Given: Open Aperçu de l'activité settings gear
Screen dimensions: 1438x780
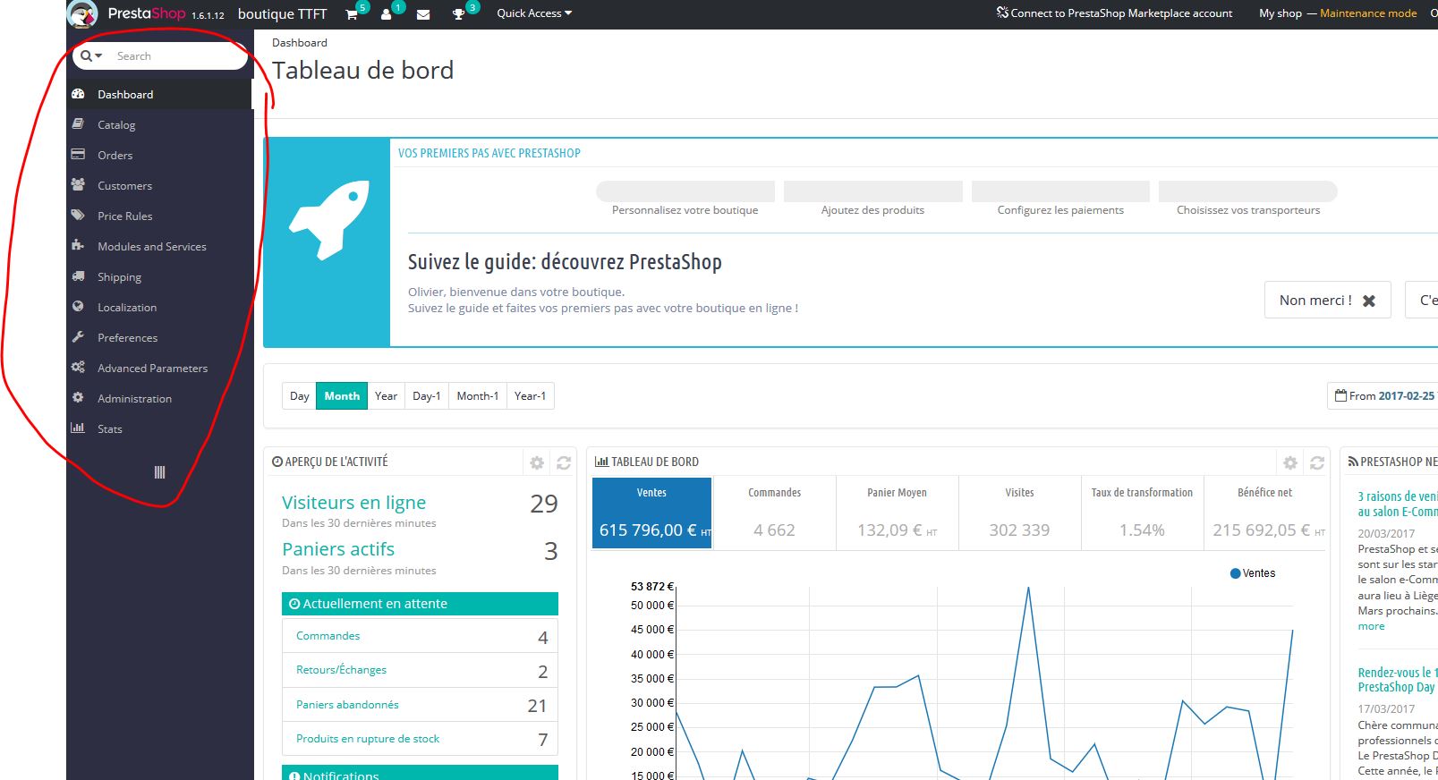Looking at the screenshot, I should click(x=537, y=462).
